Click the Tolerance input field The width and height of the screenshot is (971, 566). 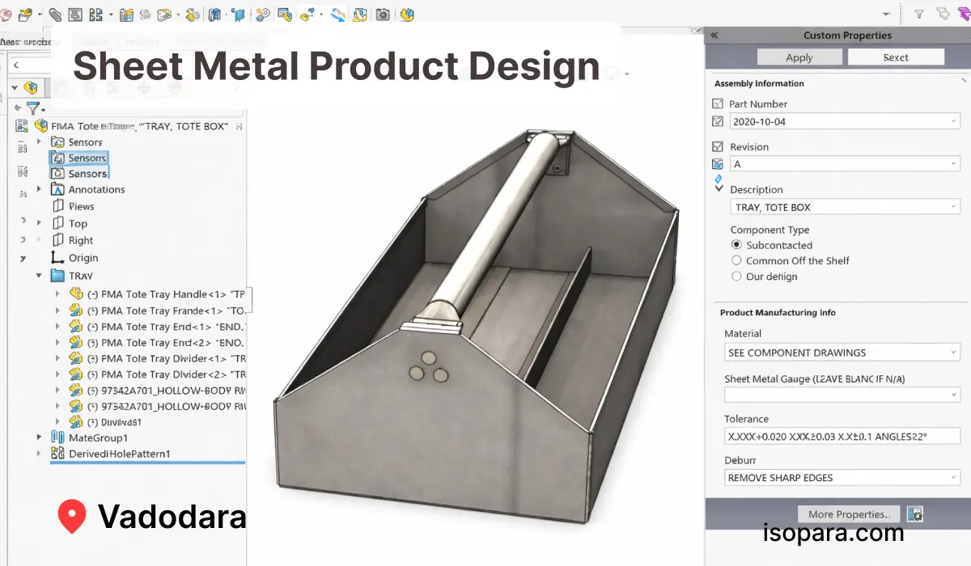(x=842, y=436)
